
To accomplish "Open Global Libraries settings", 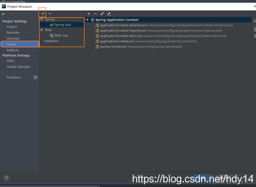I will click(x=18, y=66).
